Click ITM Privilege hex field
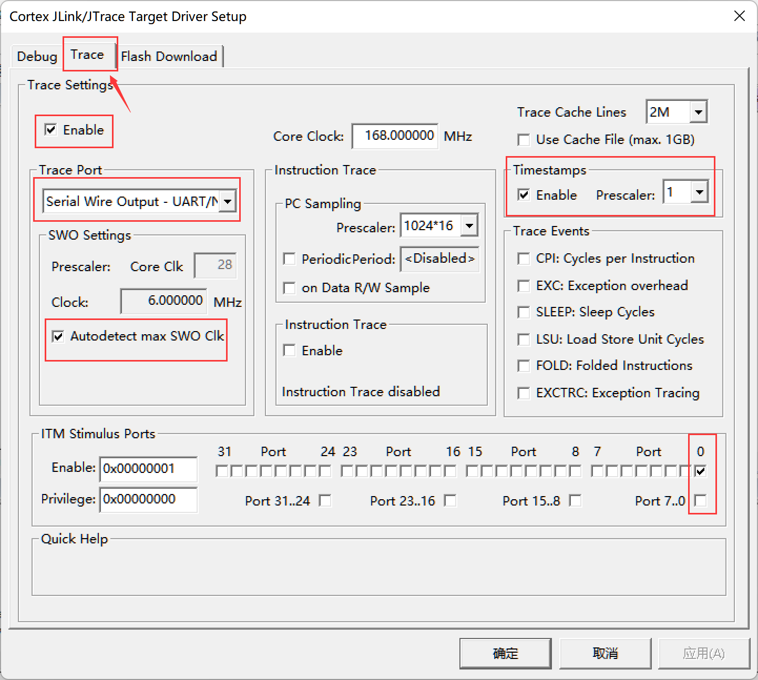The height and width of the screenshot is (680, 758). 149,499
